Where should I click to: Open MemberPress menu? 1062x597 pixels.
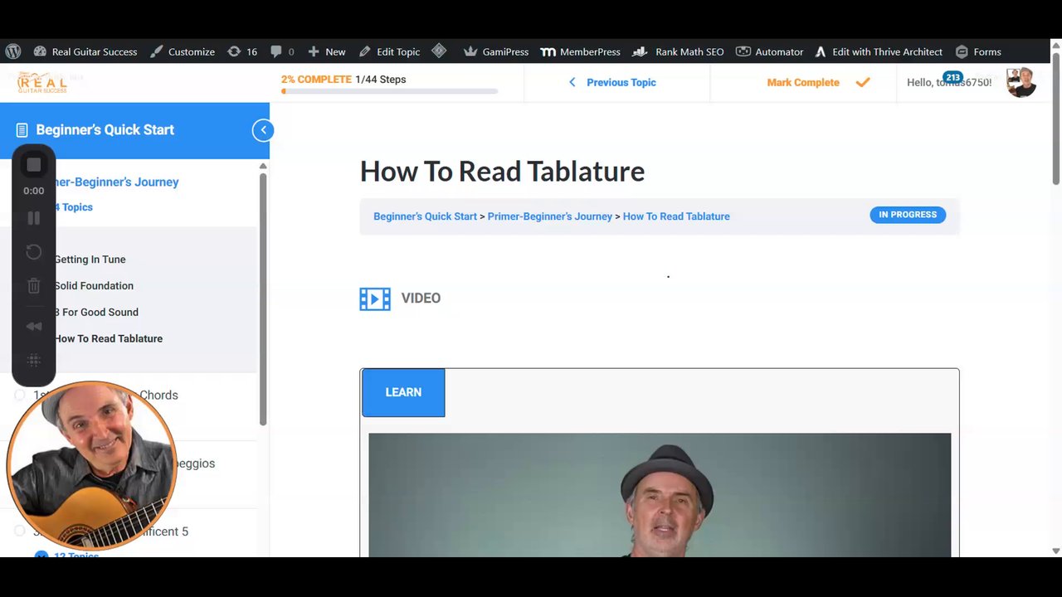pyautogui.click(x=580, y=51)
